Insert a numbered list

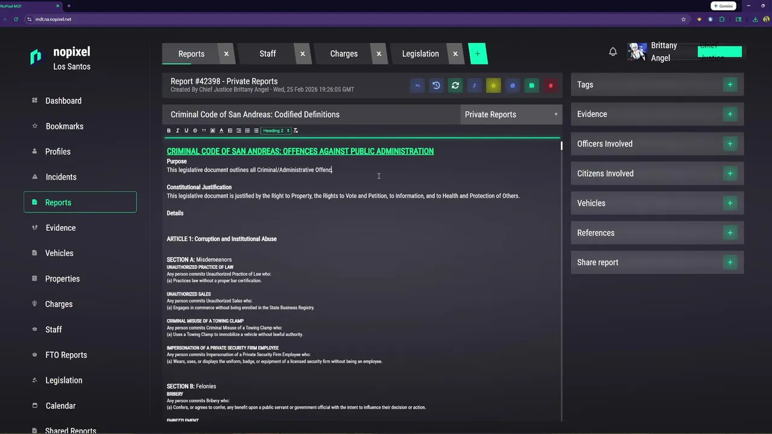point(247,130)
